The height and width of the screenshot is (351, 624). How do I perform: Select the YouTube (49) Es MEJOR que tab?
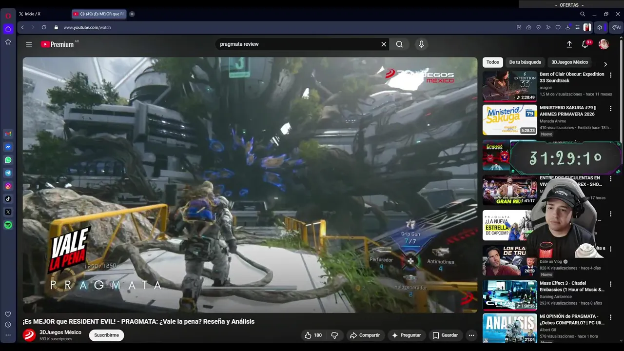99,14
